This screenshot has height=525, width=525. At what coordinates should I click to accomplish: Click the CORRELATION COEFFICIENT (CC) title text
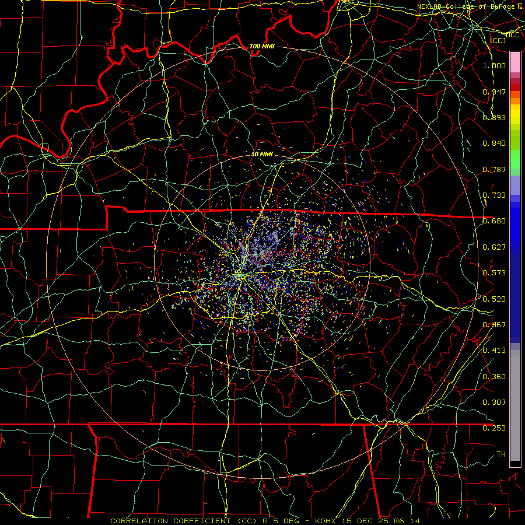click(184, 521)
